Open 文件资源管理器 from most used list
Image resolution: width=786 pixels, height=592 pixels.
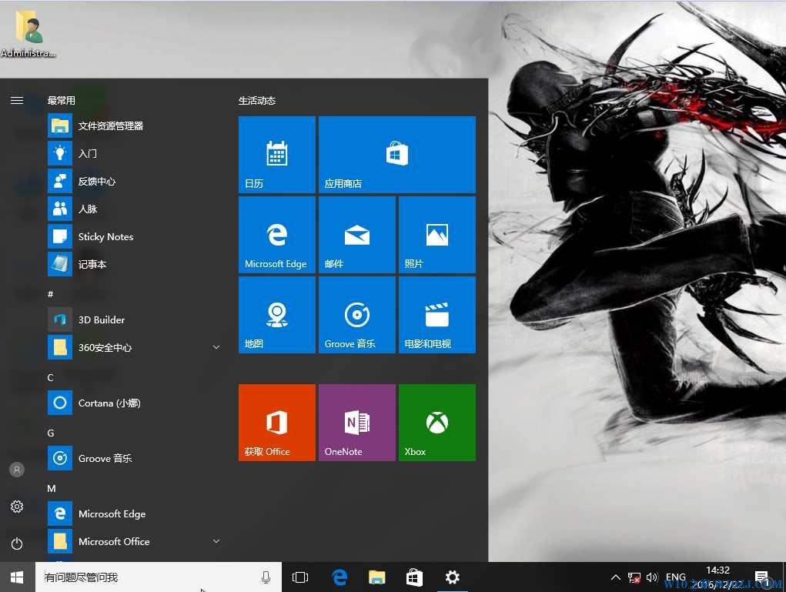click(x=135, y=125)
